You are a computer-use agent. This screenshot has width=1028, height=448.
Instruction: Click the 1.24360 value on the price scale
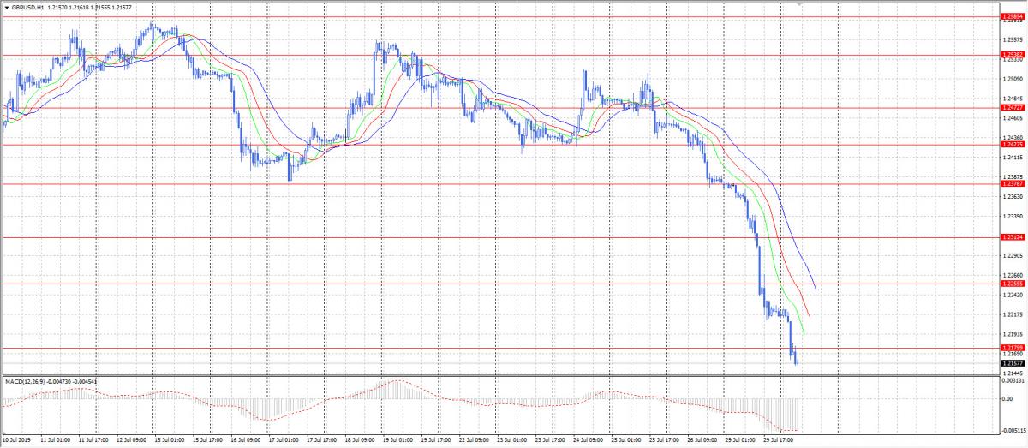1013,138
